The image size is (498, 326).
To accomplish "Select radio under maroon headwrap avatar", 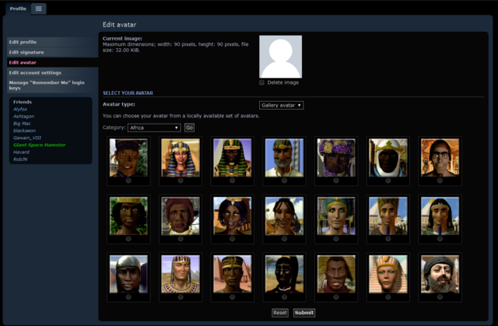I will [181, 239].
